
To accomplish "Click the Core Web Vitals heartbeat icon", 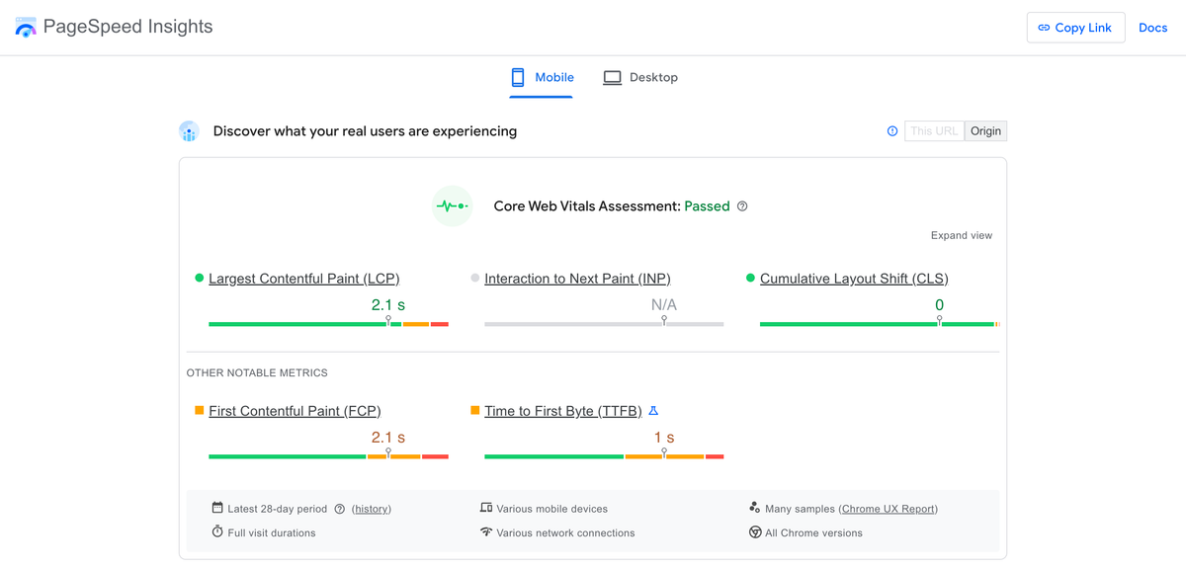I will pyautogui.click(x=452, y=205).
